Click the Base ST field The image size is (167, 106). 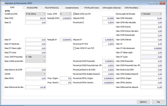pyautogui.click(x=35, y=40)
